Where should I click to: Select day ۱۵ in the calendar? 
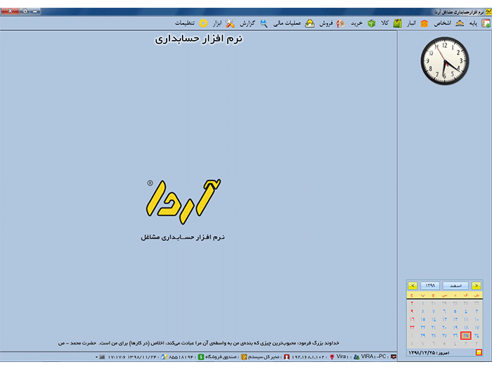tap(423, 319)
